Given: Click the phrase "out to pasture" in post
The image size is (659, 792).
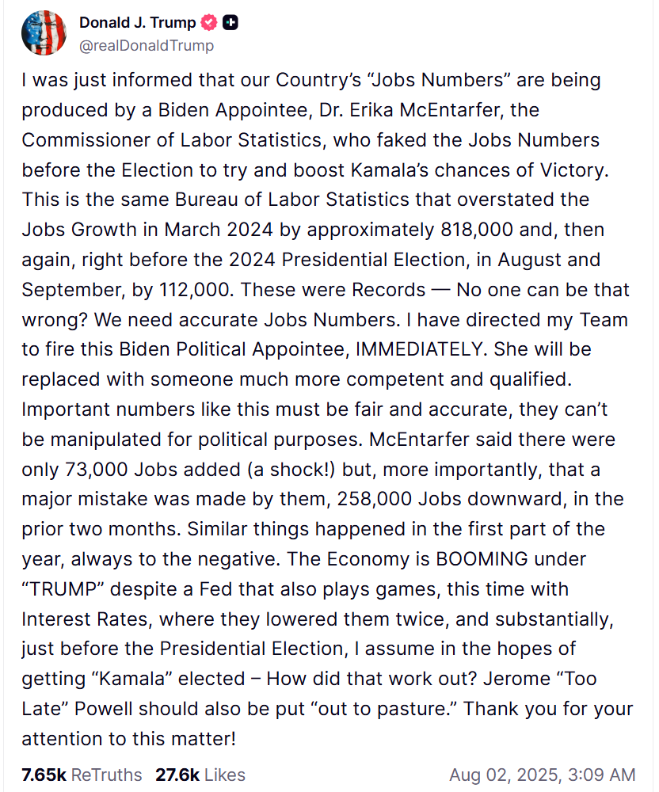Looking at the screenshot, I should (x=387, y=709).
